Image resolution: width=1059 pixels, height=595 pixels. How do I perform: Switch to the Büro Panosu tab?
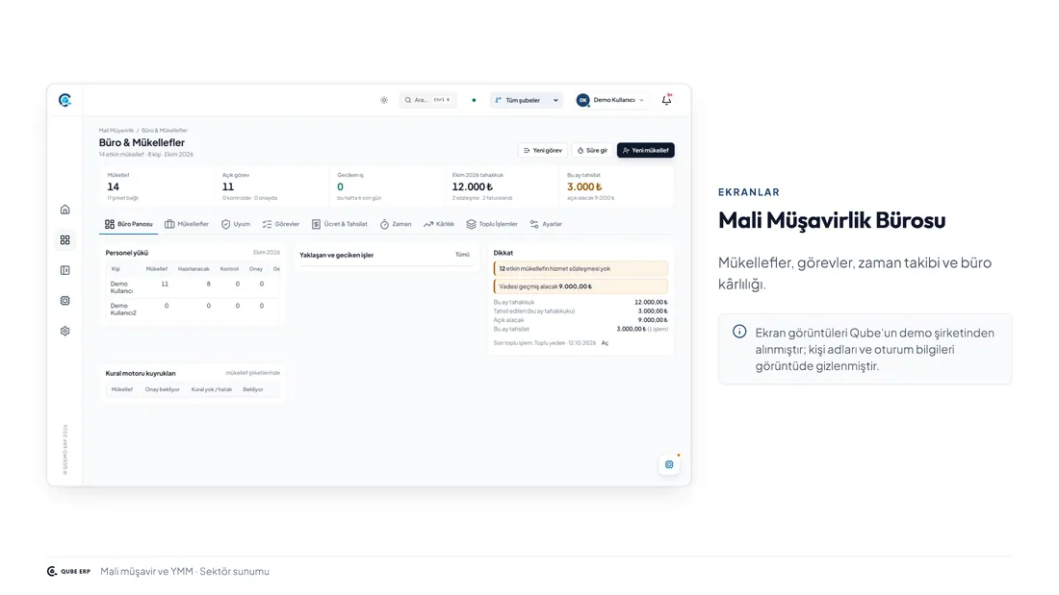[128, 224]
